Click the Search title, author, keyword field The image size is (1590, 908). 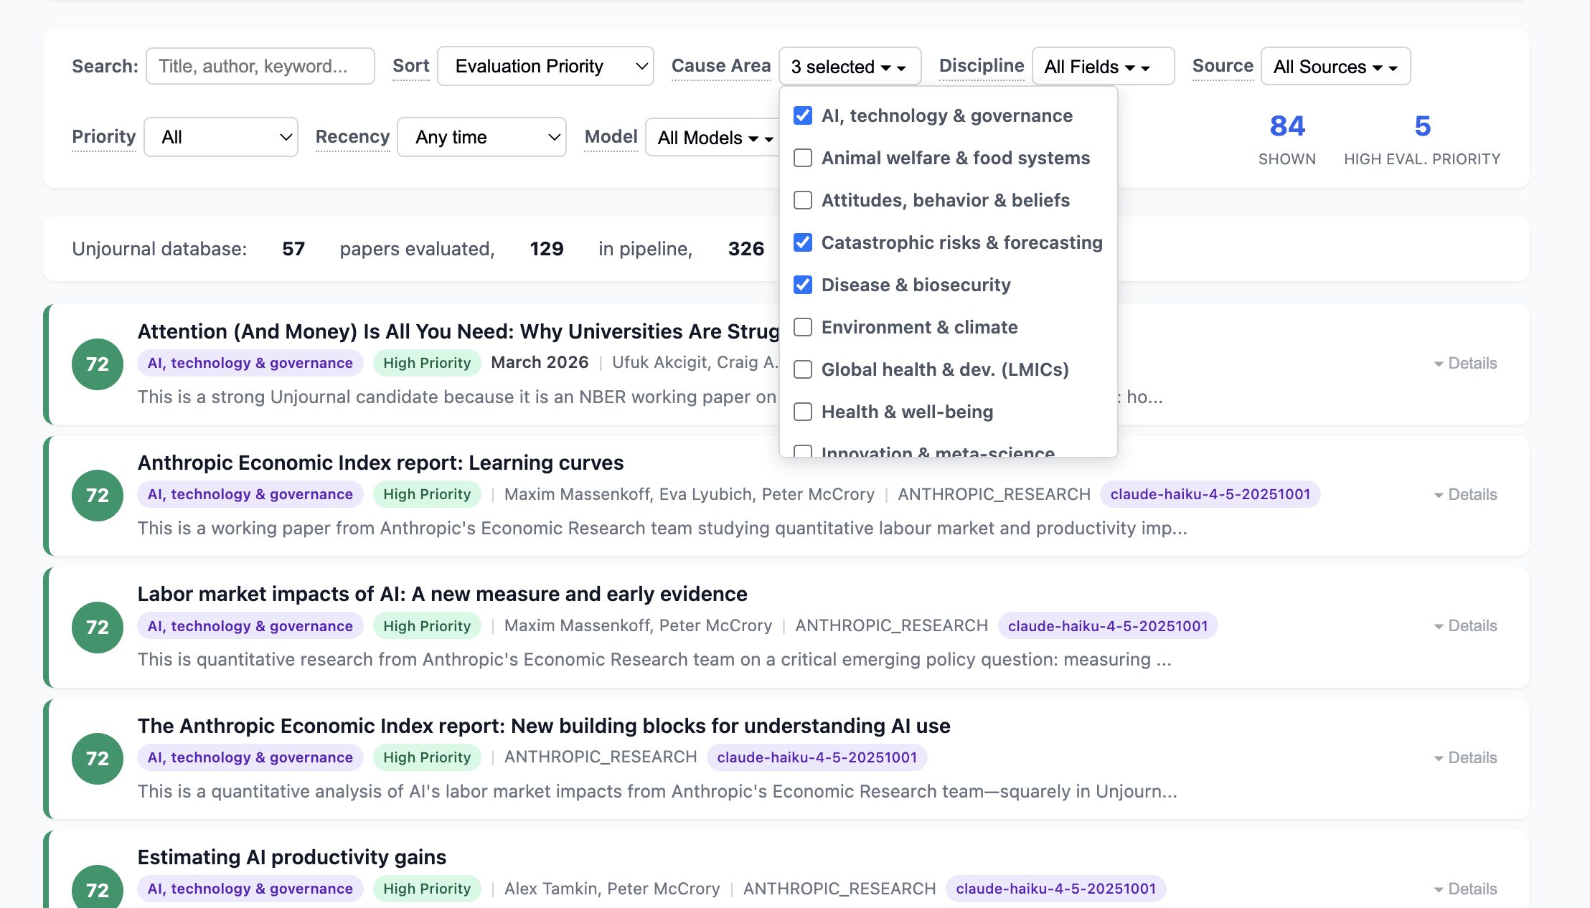(x=260, y=67)
